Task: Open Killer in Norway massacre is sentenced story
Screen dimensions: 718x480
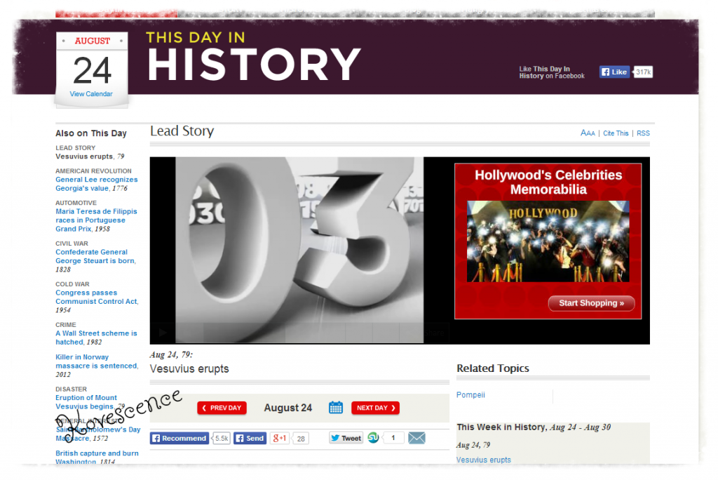Action: [x=97, y=366]
